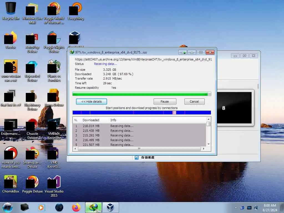Click the 'Downloaded' column header
The image size is (284, 213).
click(x=91, y=120)
